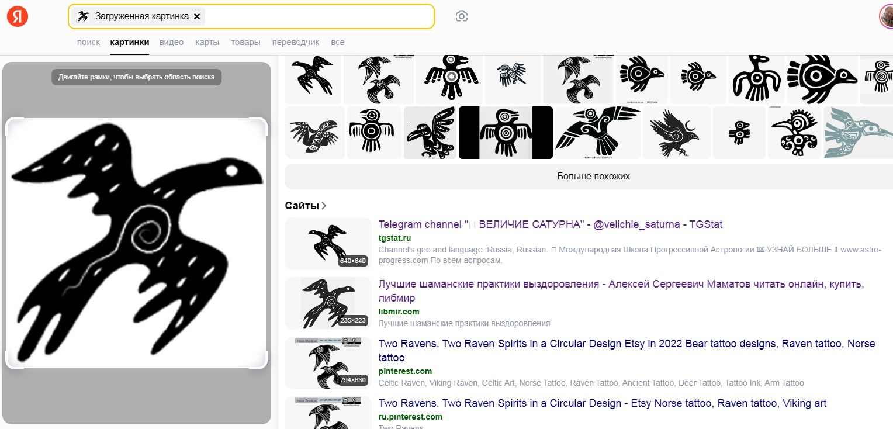The image size is (893, 429).
Task: Click the pinterest.com domain link
Action: [405, 371]
